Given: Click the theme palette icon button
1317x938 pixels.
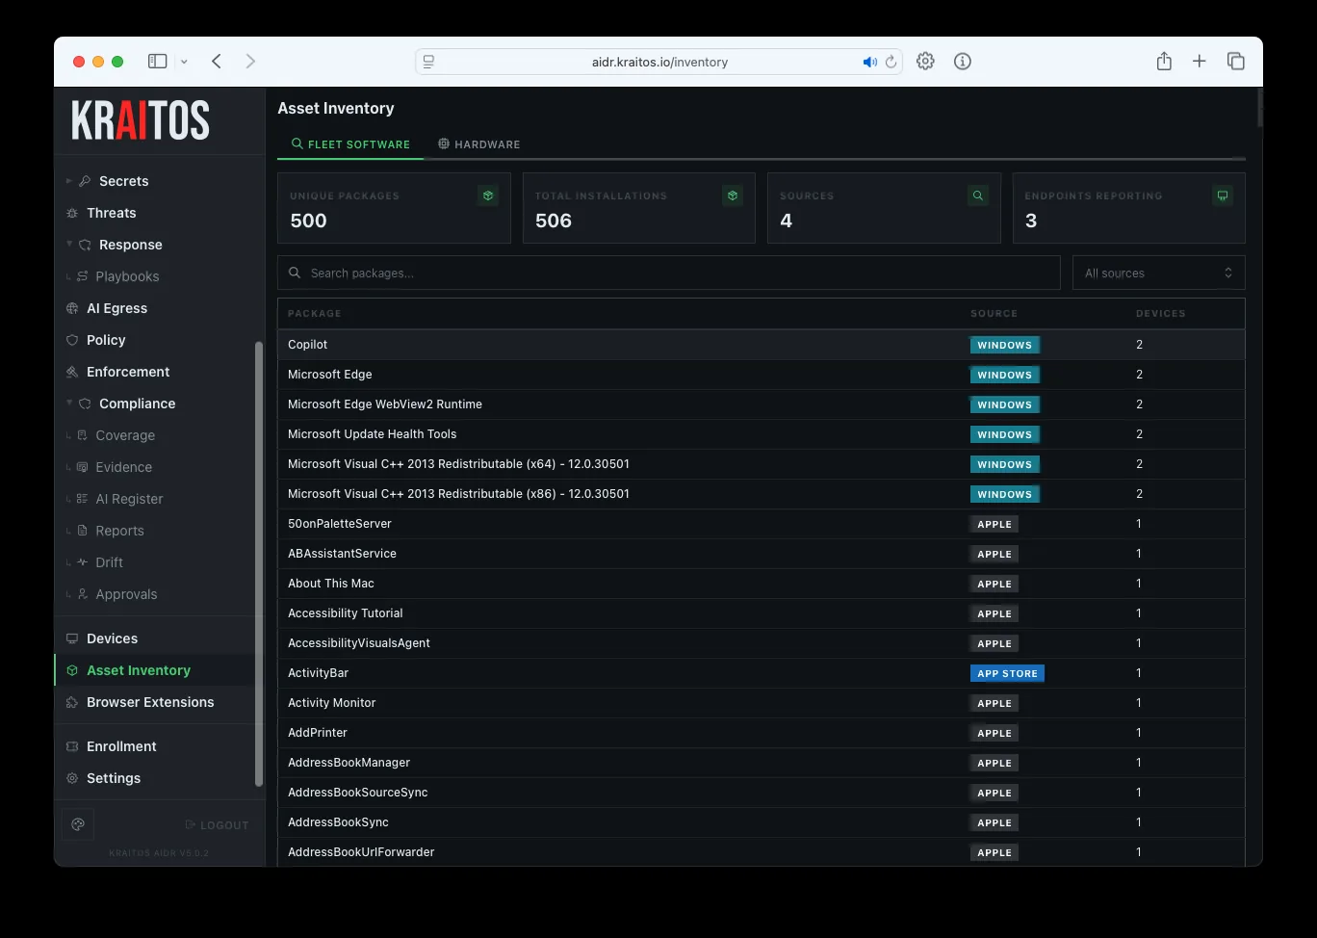Looking at the screenshot, I should (79, 824).
